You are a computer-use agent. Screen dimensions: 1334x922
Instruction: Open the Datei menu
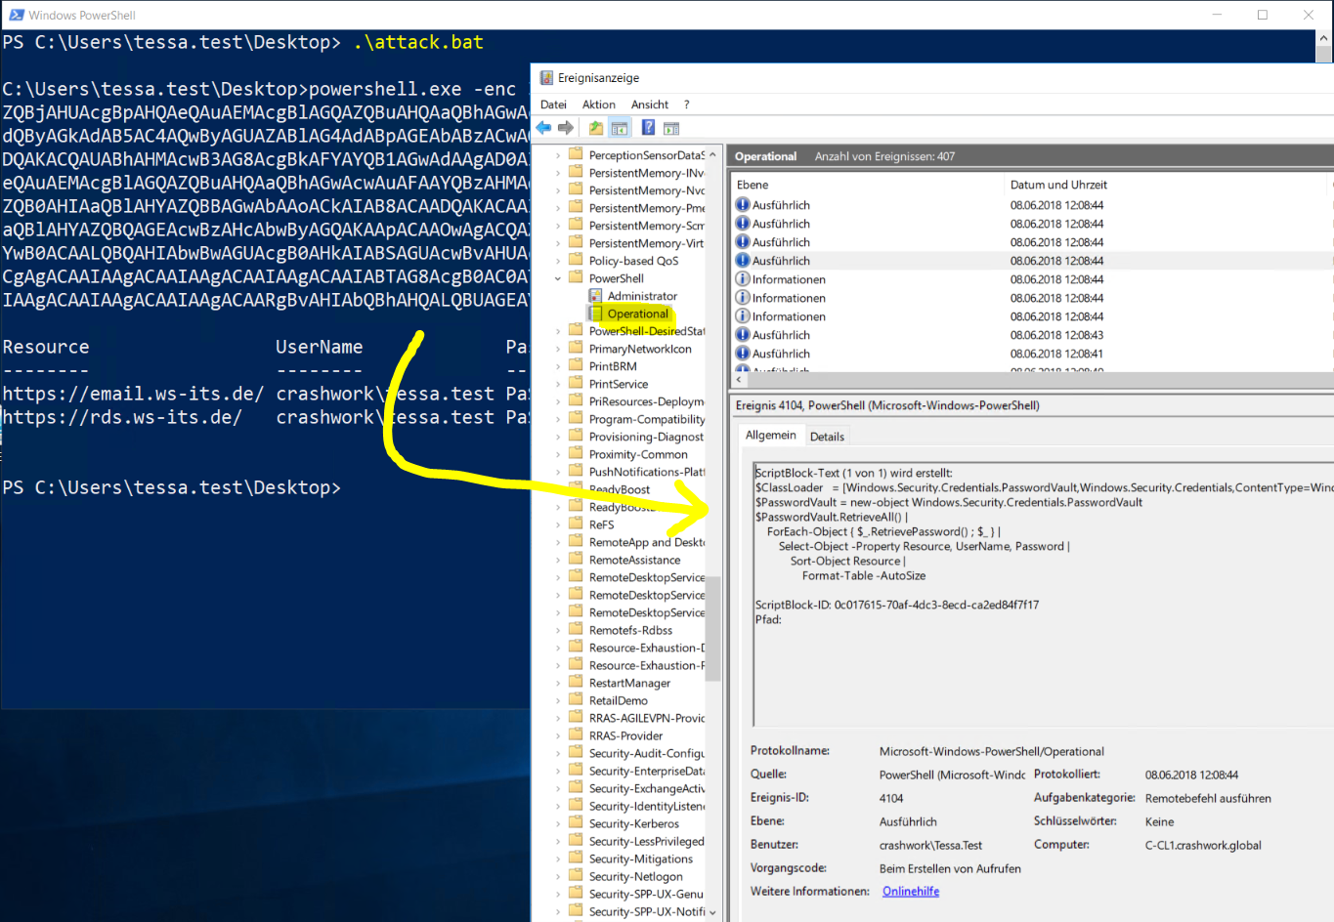click(x=553, y=105)
